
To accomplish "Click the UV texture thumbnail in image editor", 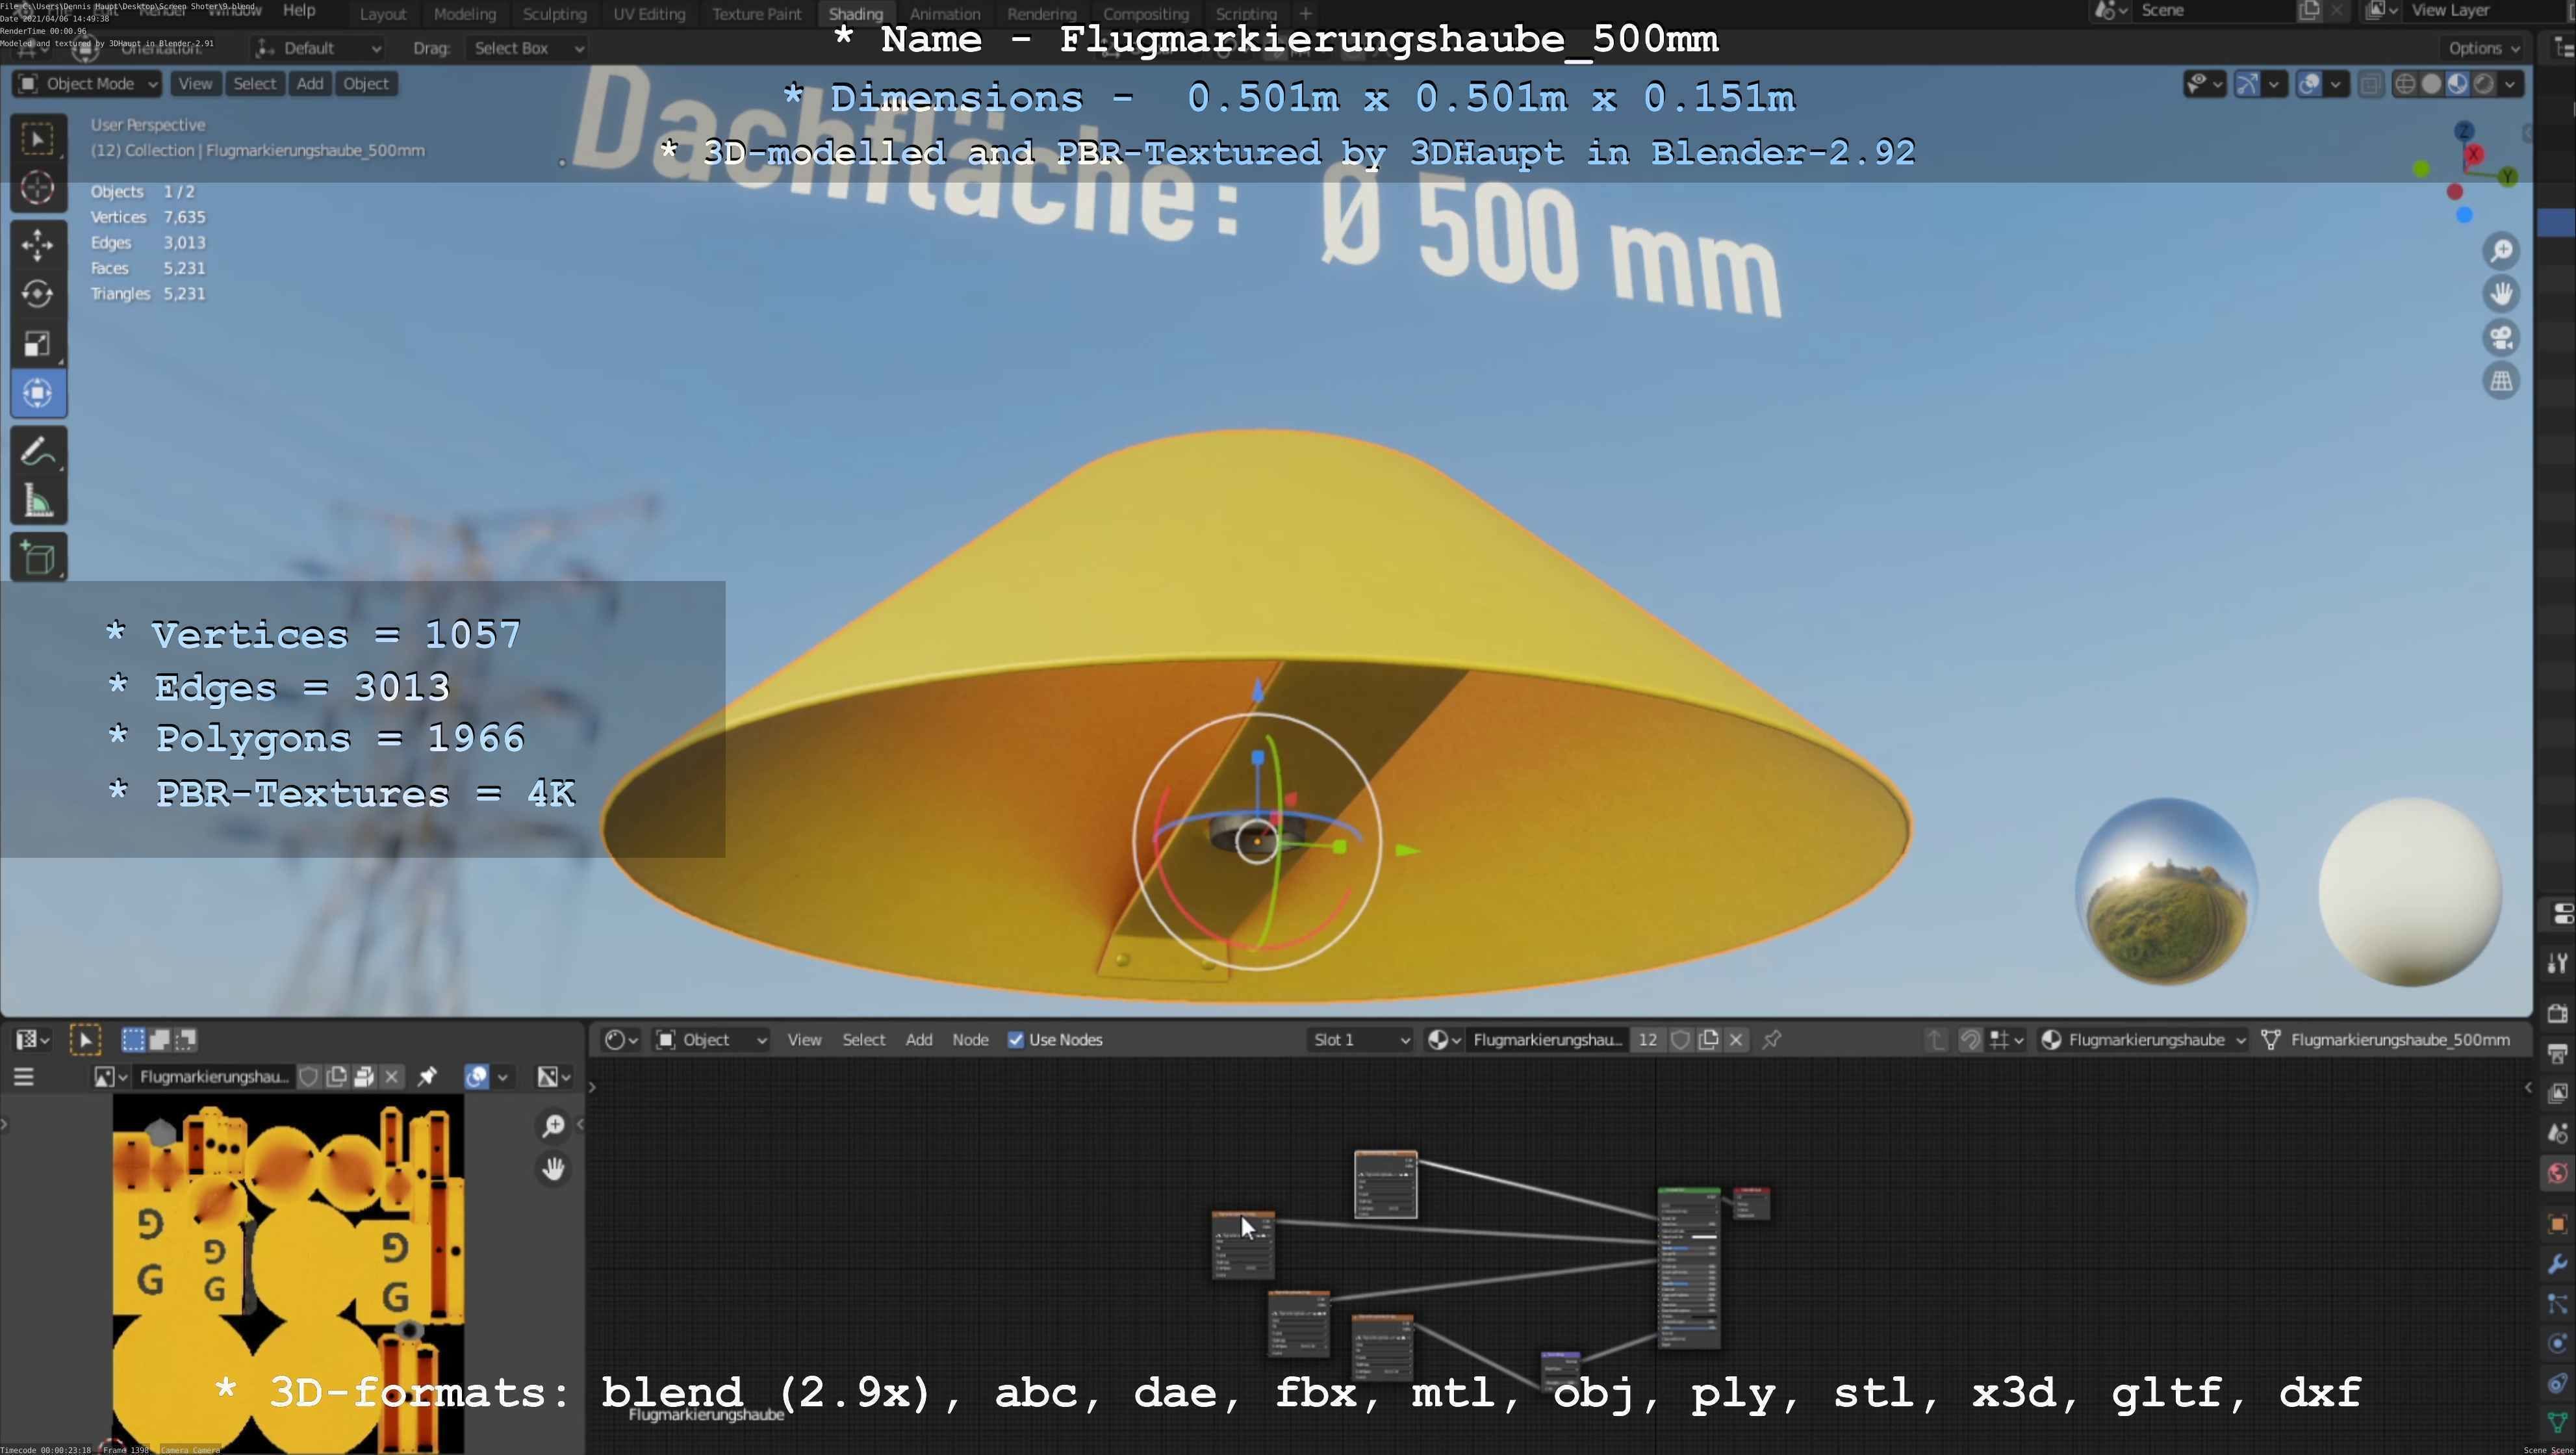I will click(288, 1273).
